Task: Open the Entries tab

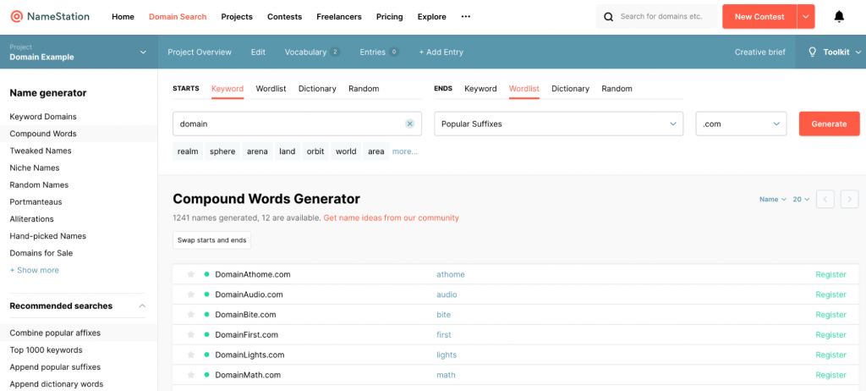Action: (x=379, y=52)
